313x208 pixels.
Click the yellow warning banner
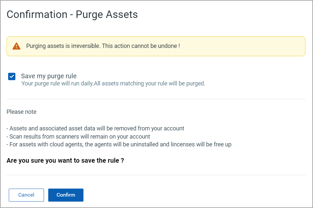pos(156,46)
